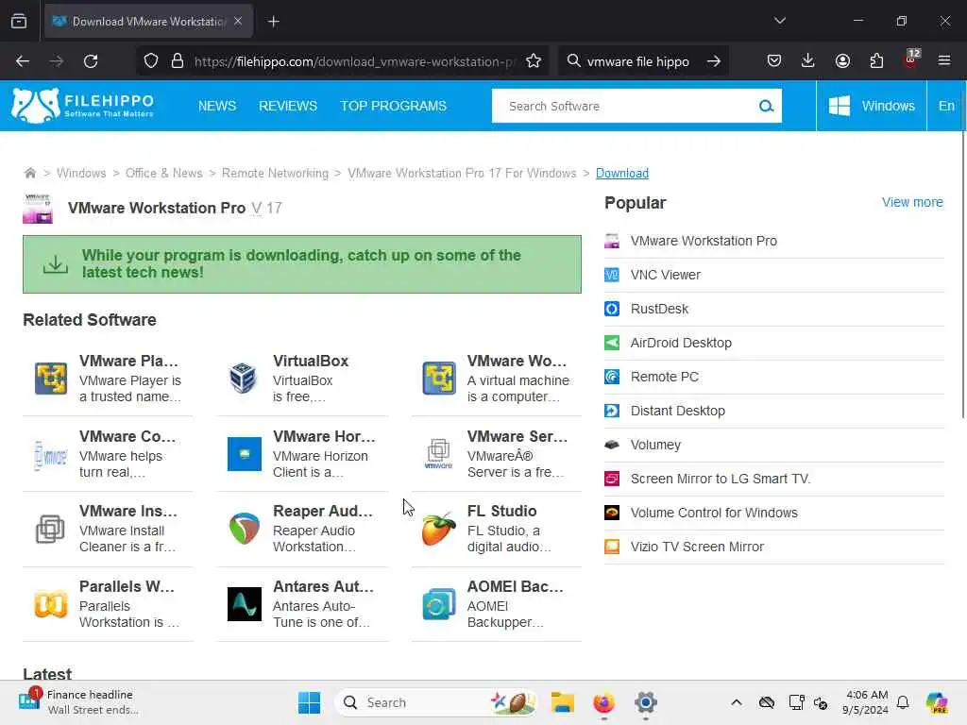Click the VMware Install Cleaner icon
This screenshot has width=967, height=725.
[51, 529]
